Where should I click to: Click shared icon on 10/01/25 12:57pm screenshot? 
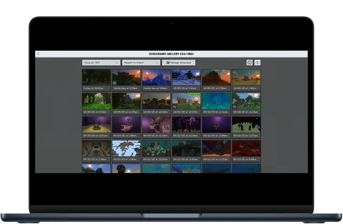175,107
